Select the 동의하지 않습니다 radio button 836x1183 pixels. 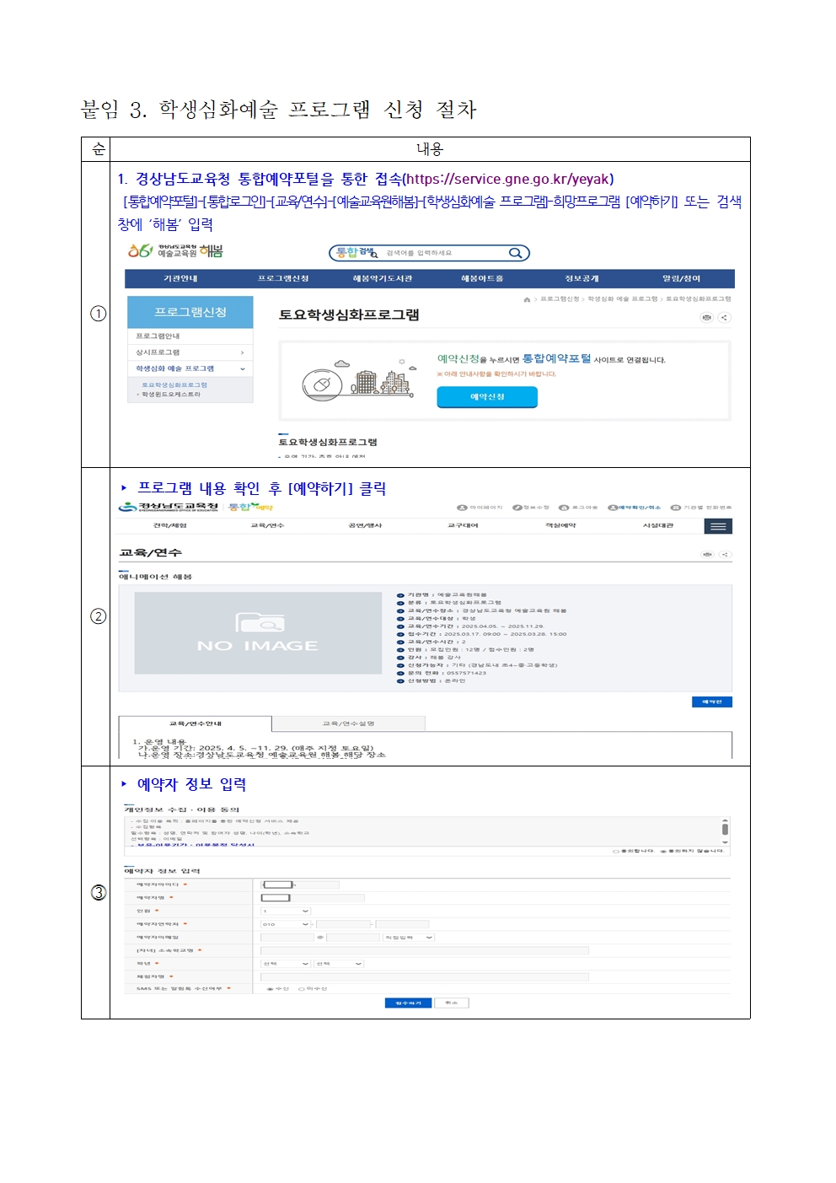click(x=664, y=851)
